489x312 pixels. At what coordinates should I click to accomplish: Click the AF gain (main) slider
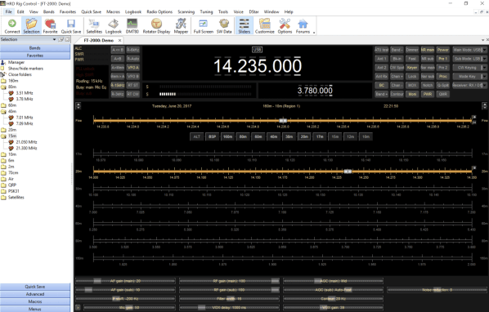pyautogui.click(x=125, y=281)
